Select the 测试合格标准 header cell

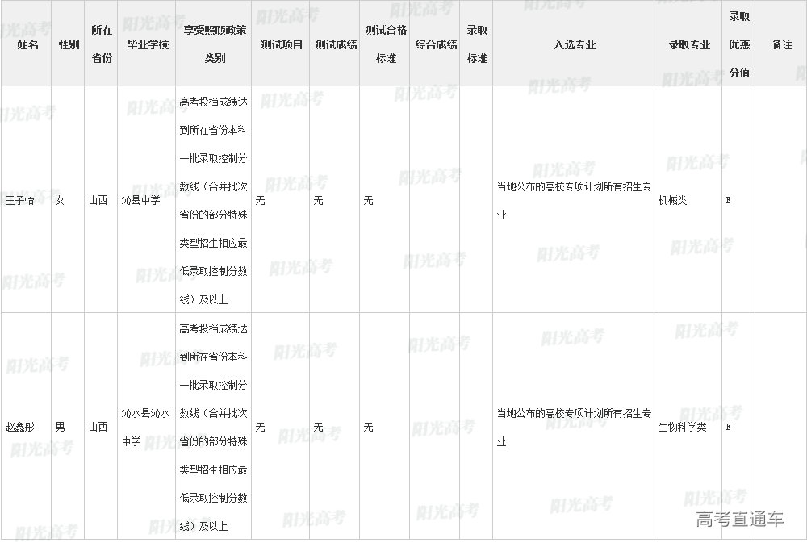[x=385, y=44]
